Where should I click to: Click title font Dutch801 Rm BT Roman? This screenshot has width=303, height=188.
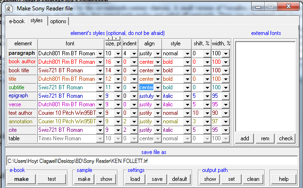tap(67, 79)
